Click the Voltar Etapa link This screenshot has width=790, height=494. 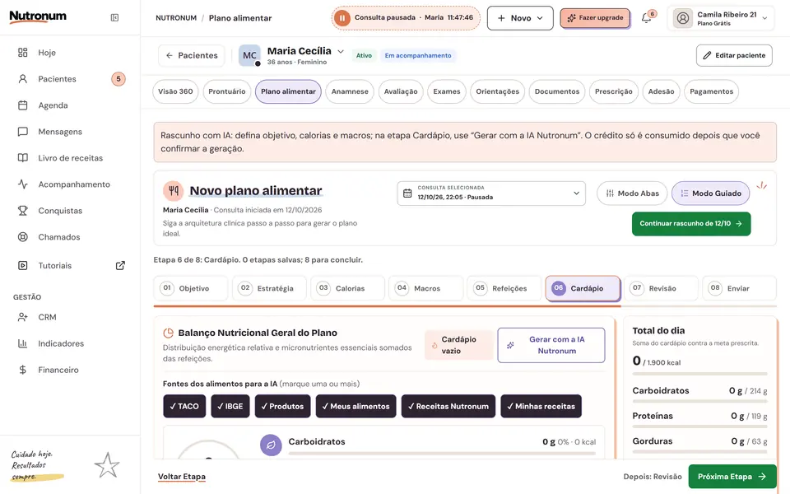pyautogui.click(x=181, y=477)
